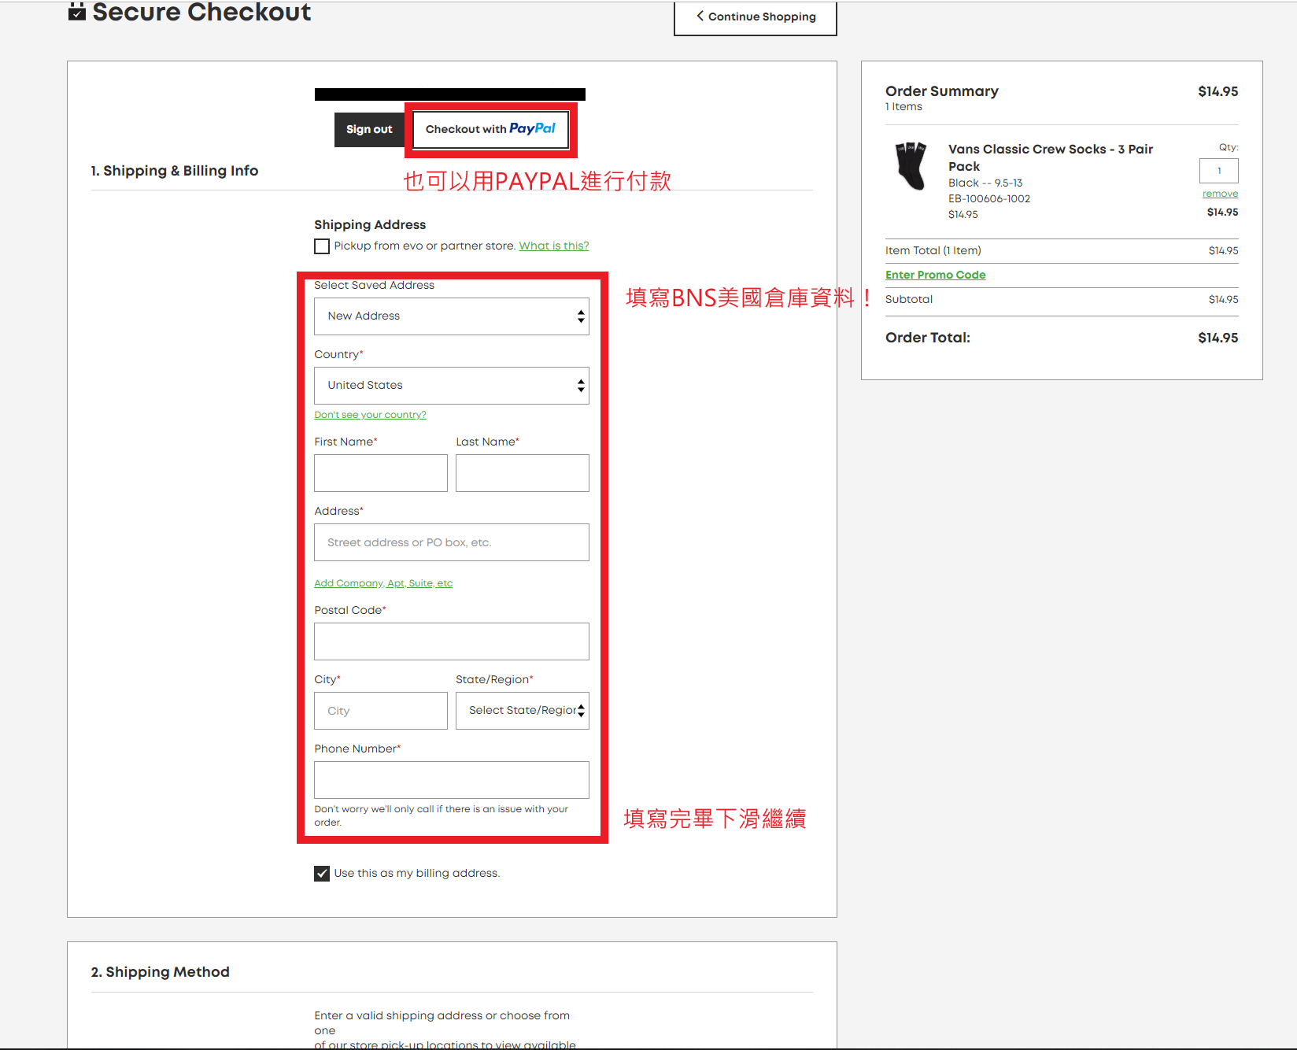Open the 'What is this?' link
Image resolution: width=1297 pixels, height=1050 pixels.
tap(553, 246)
